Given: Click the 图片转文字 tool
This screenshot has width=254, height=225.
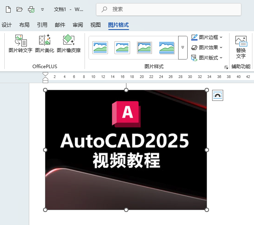Looking at the screenshot, I should [21, 44].
